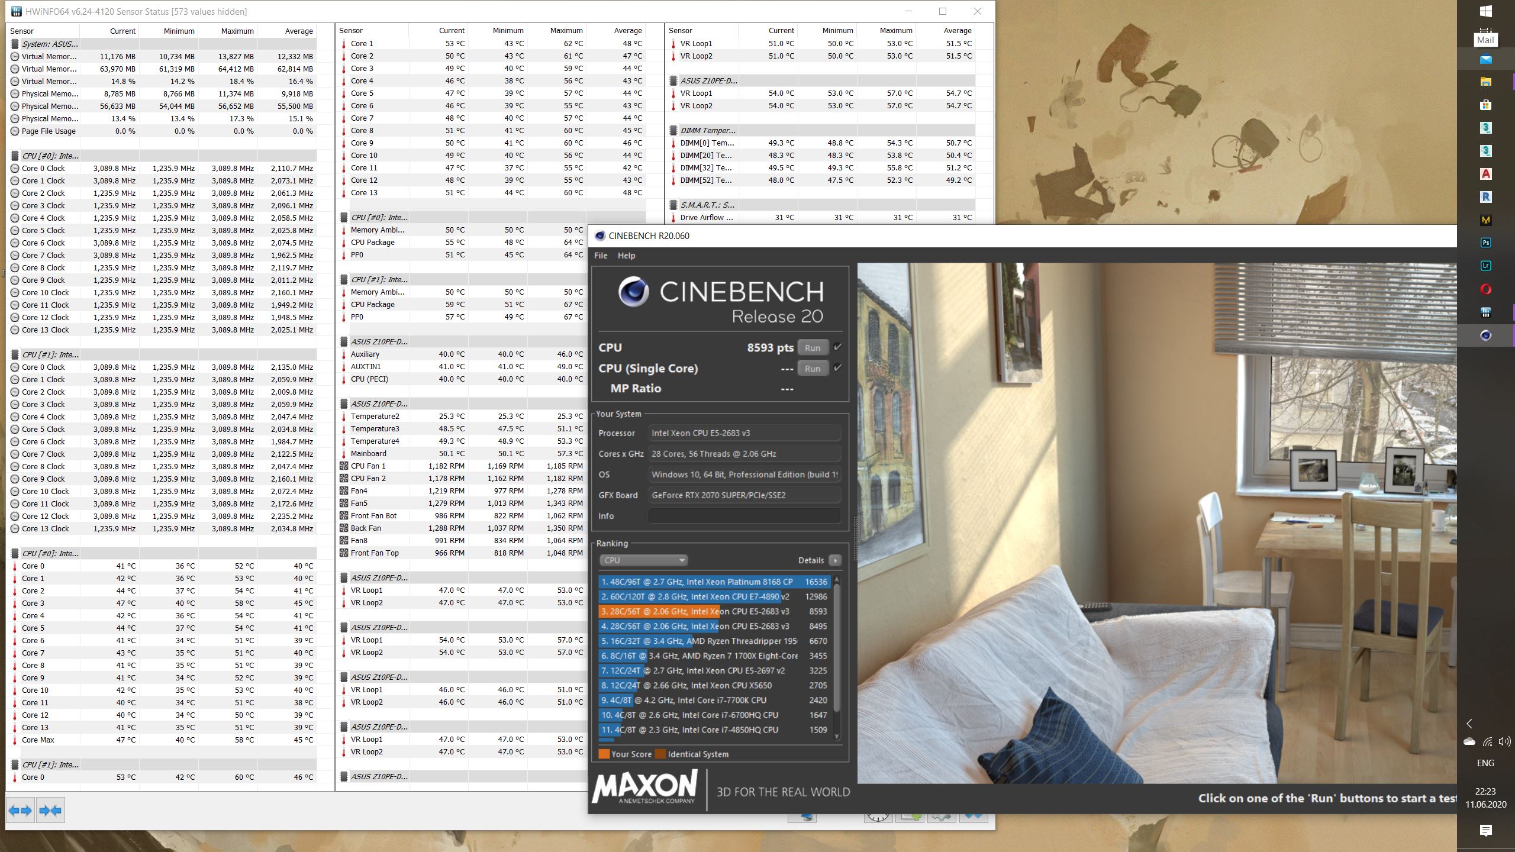Select the Ryzen 7 1700X ranking entry
Image resolution: width=1515 pixels, height=852 pixels.
[714, 656]
